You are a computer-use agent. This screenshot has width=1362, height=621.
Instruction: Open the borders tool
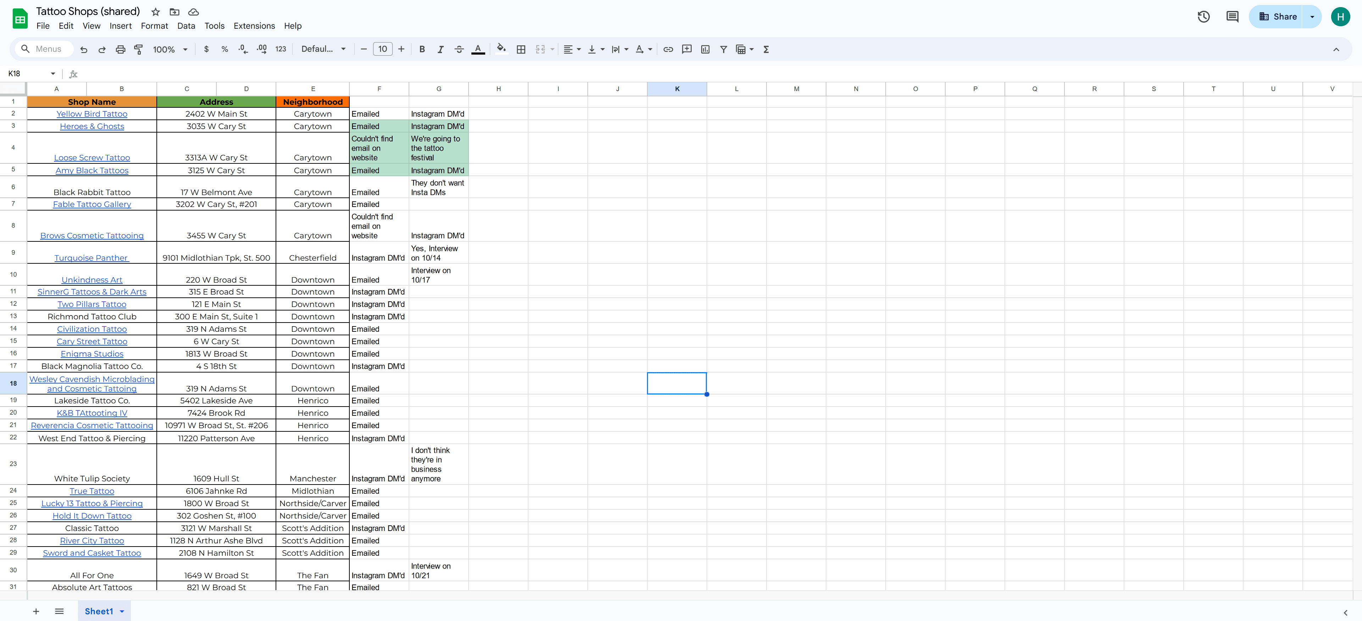point(521,49)
